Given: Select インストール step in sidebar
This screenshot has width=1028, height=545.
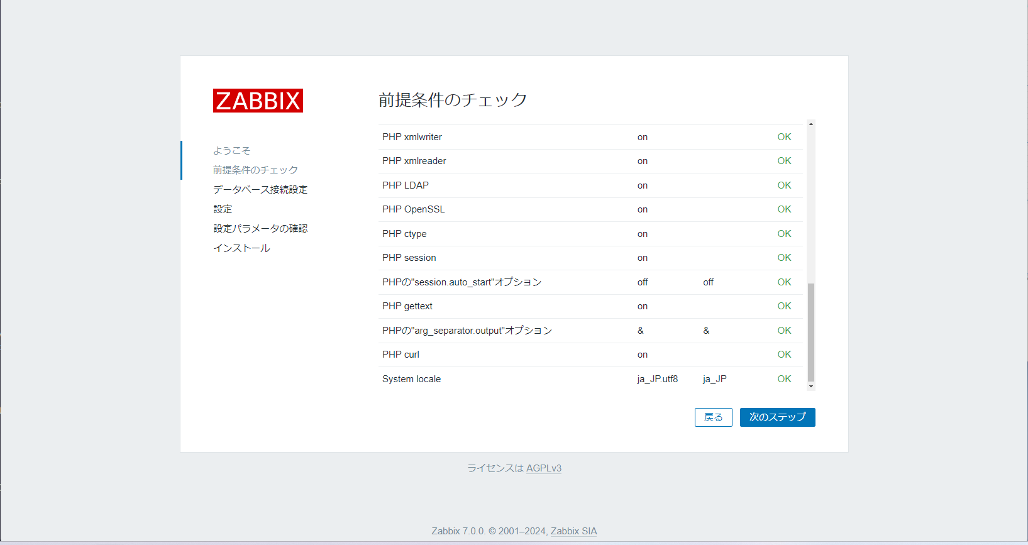Looking at the screenshot, I should pos(241,248).
